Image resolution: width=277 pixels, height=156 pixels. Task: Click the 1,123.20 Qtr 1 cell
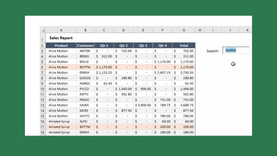coord(104,72)
